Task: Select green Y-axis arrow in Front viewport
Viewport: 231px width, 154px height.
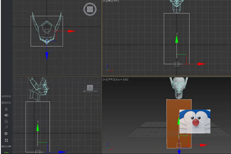Action: [177, 39]
